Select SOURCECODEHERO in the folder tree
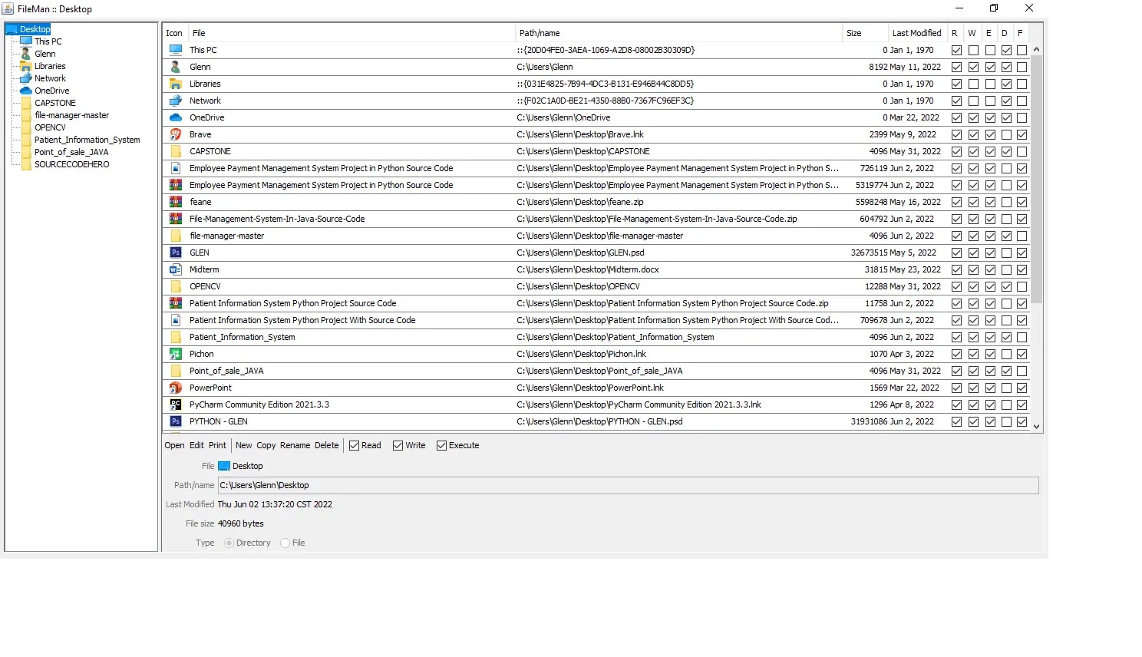This screenshot has width=1142, height=657. click(71, 164)
